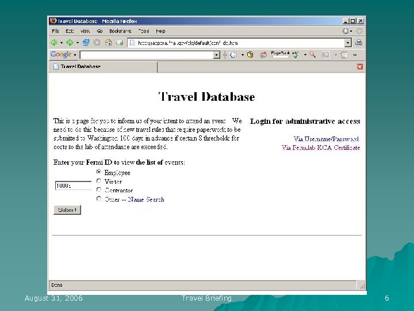Select the Employee radio button
414x311 pixels.
coord(99,172)
